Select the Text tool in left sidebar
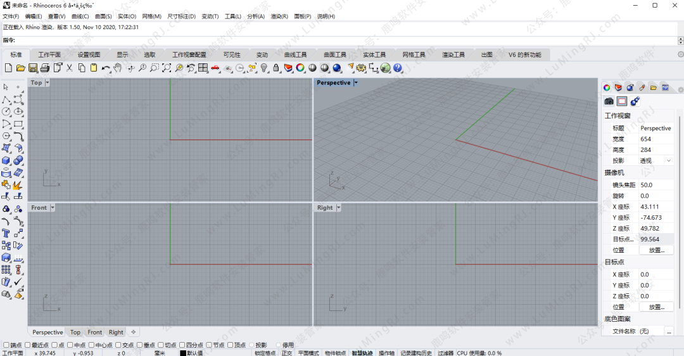 [6, 233]
